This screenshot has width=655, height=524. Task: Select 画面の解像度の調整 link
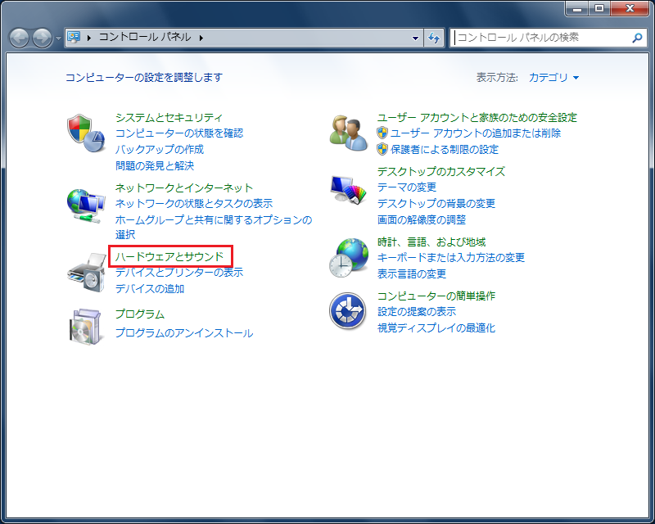point(422,219)
